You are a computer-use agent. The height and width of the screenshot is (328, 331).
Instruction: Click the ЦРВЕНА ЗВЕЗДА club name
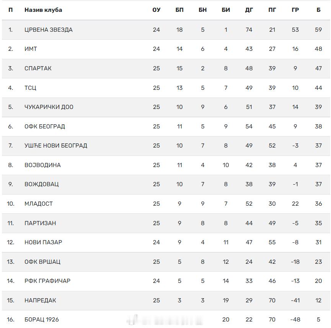point(49,29)
